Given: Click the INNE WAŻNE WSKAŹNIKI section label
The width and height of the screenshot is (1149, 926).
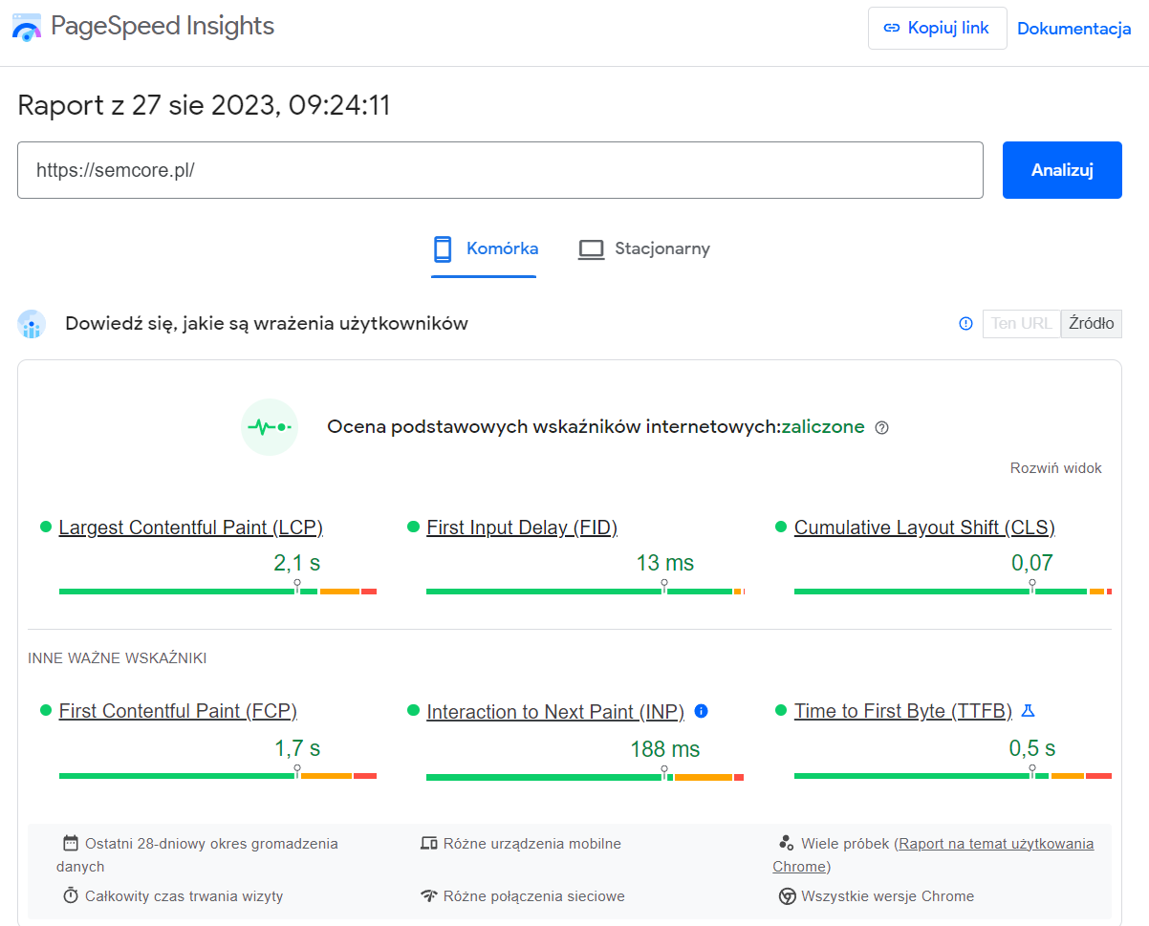Looking at the screenshot, I should (x=118, y=658).
